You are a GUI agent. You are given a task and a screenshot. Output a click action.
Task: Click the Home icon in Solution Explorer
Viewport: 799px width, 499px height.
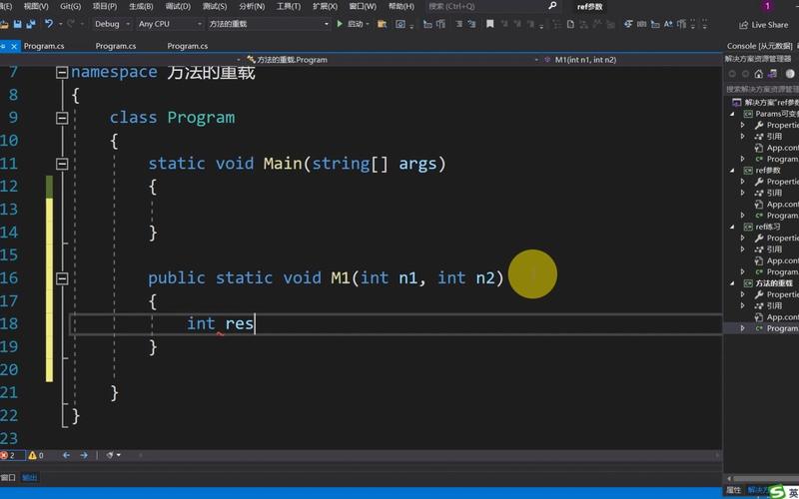[759, 74]
